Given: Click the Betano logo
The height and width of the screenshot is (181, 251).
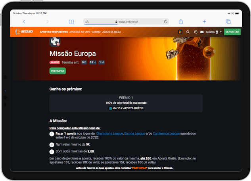Looking at the screenshot, I should coord(24,32).
